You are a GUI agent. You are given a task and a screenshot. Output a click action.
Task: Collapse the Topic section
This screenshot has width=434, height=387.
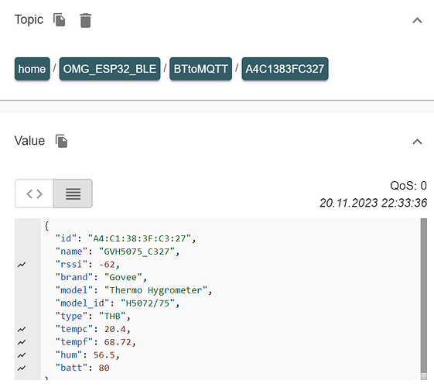pyautogui.click(x=417, y=20)
